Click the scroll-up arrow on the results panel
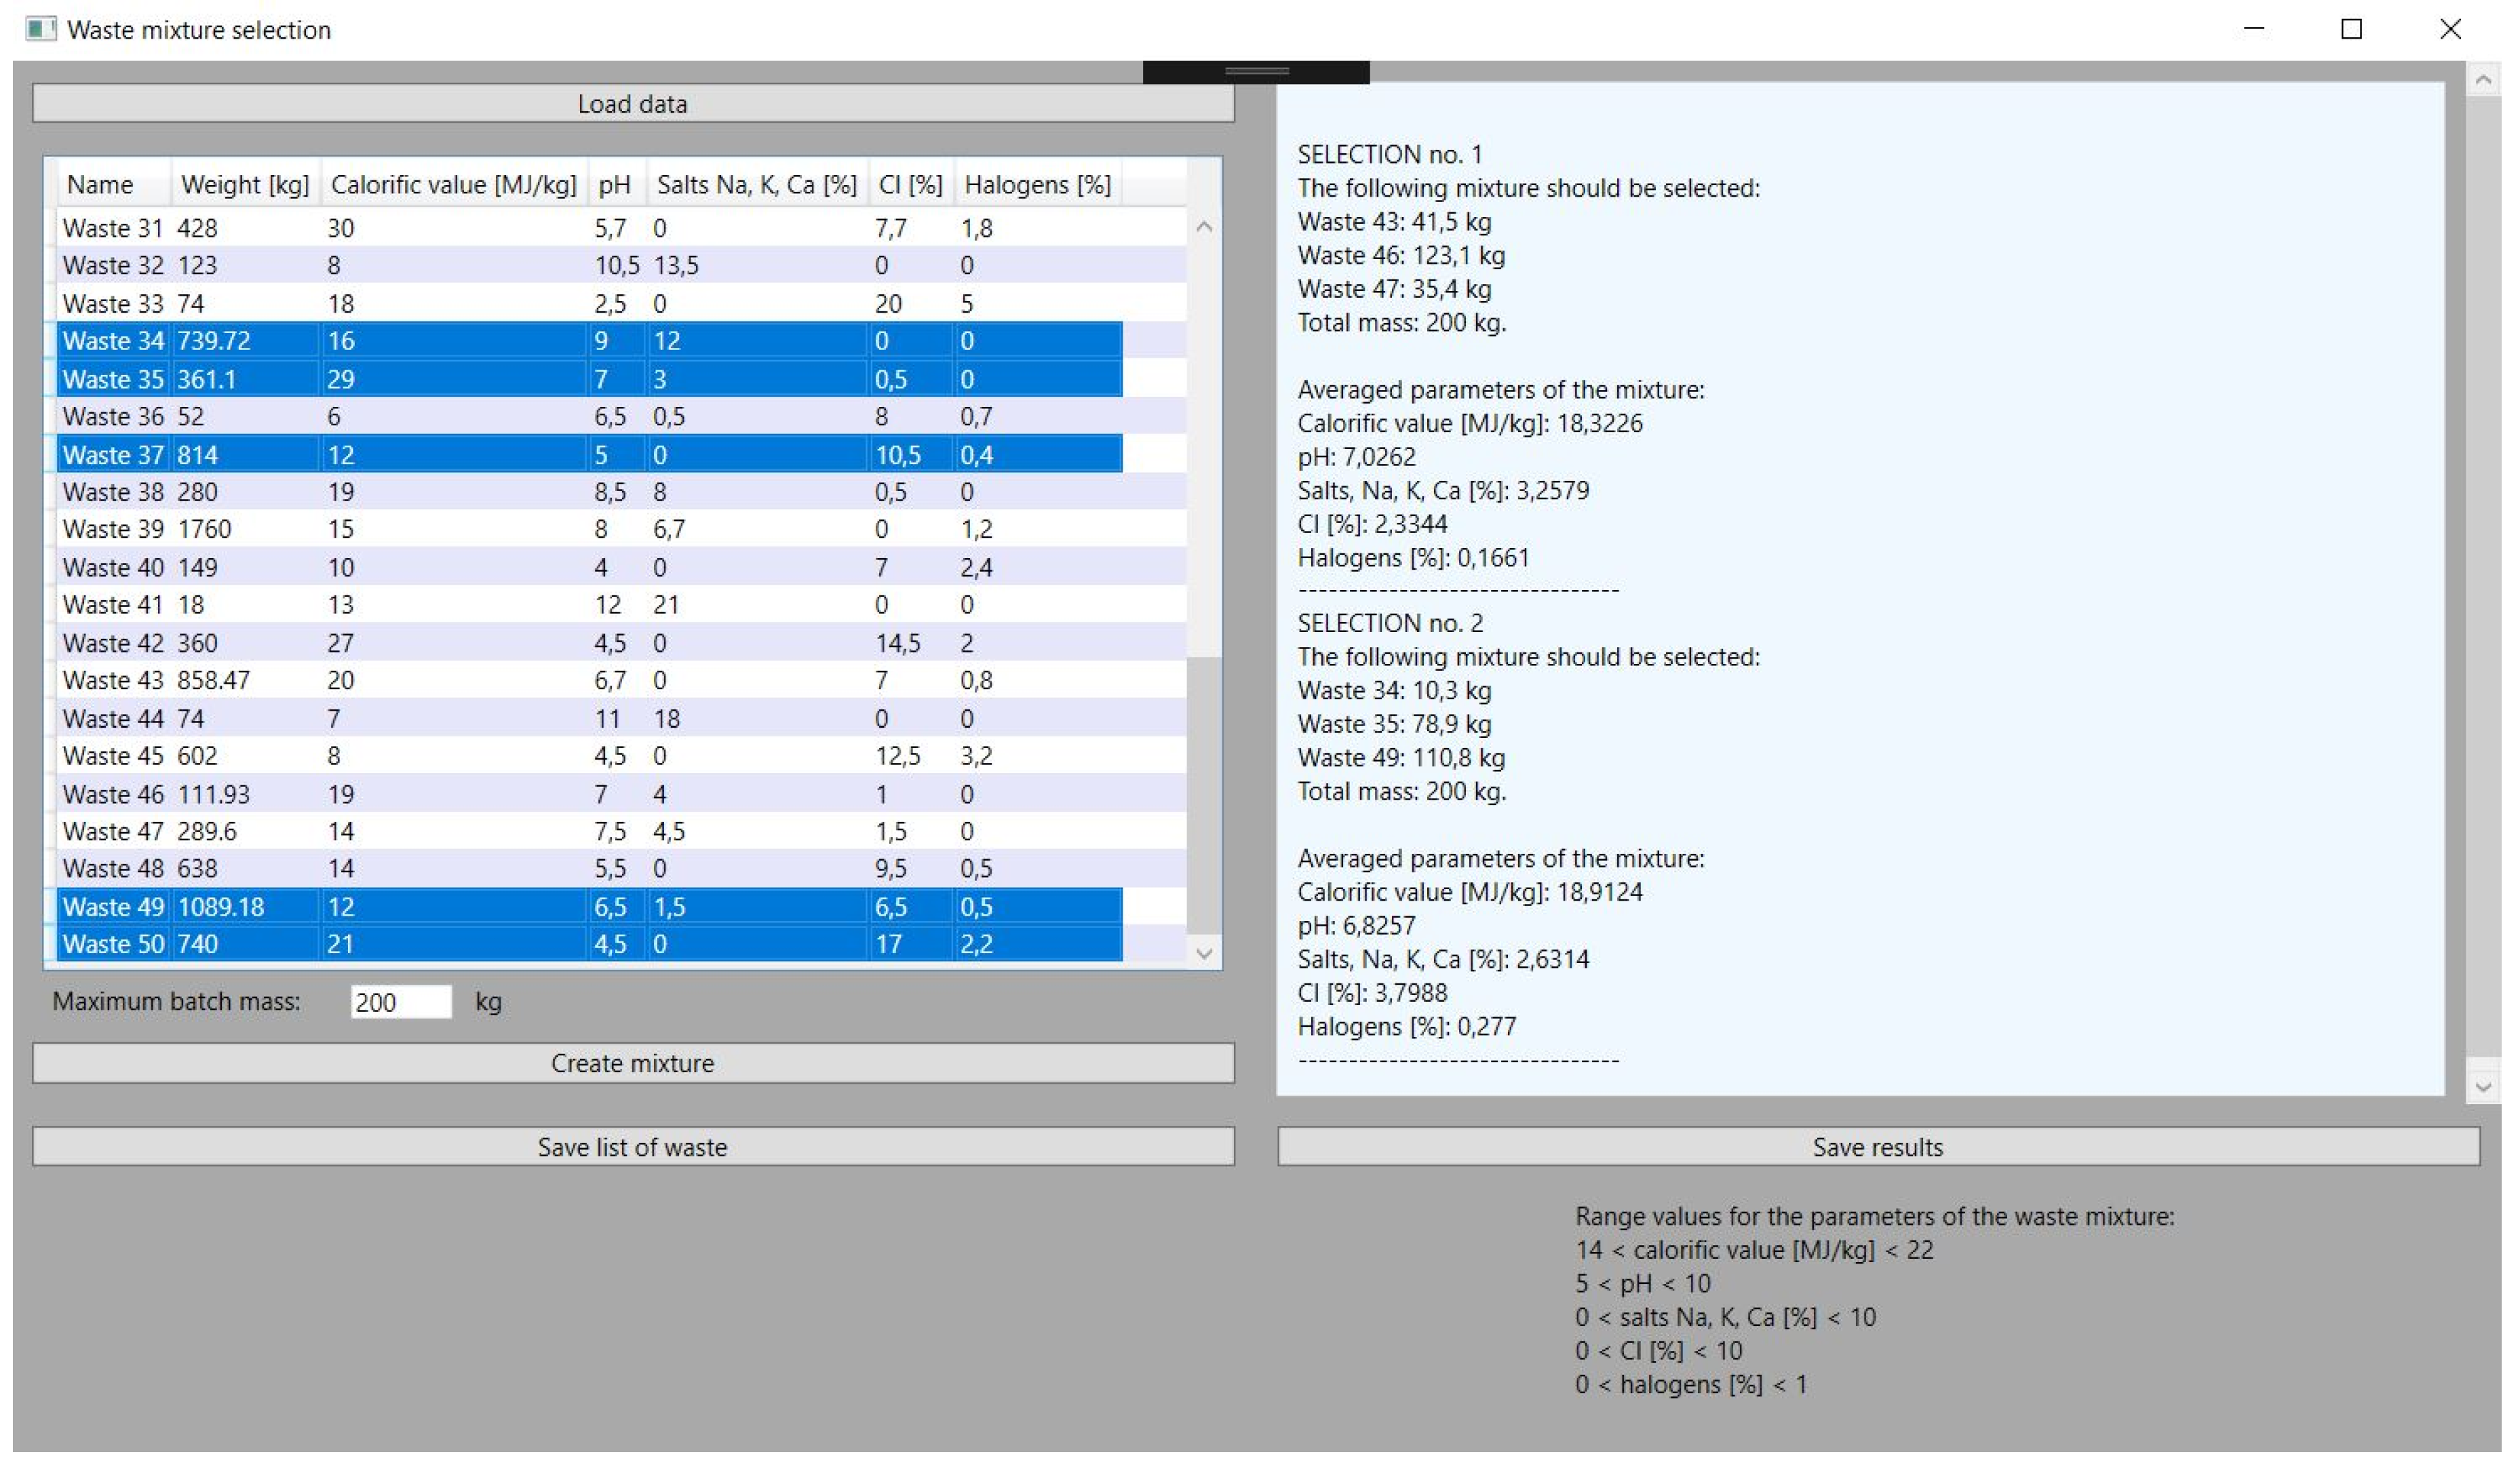 coord(2483,80)
